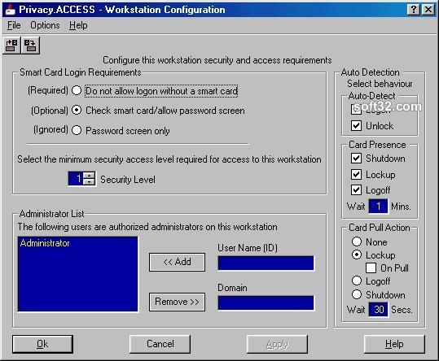Click the Apply button
The width and height of the screenshot is (439, 361).
277,344
